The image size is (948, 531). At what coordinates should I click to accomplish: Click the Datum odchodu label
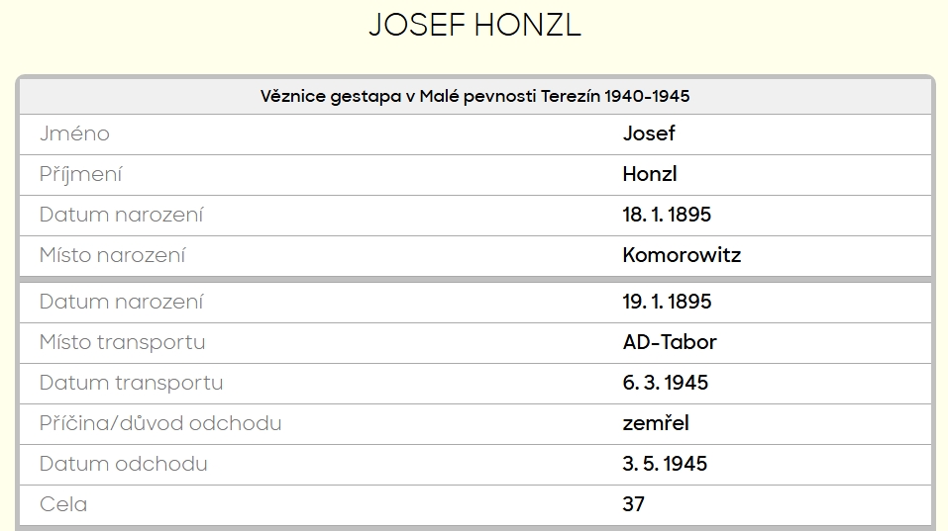point(124,464)
